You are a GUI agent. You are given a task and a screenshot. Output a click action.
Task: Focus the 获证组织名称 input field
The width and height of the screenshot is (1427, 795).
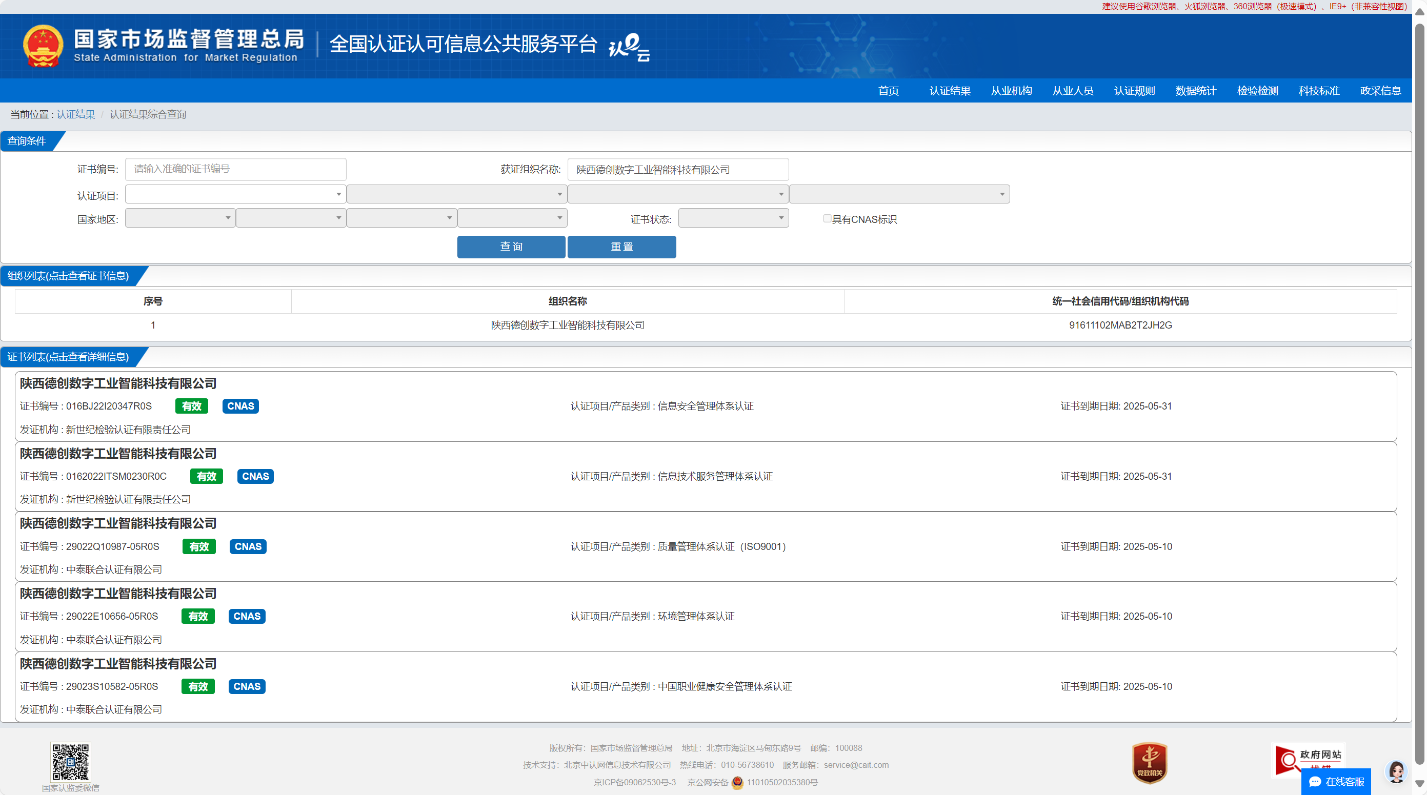click(678, 170)
